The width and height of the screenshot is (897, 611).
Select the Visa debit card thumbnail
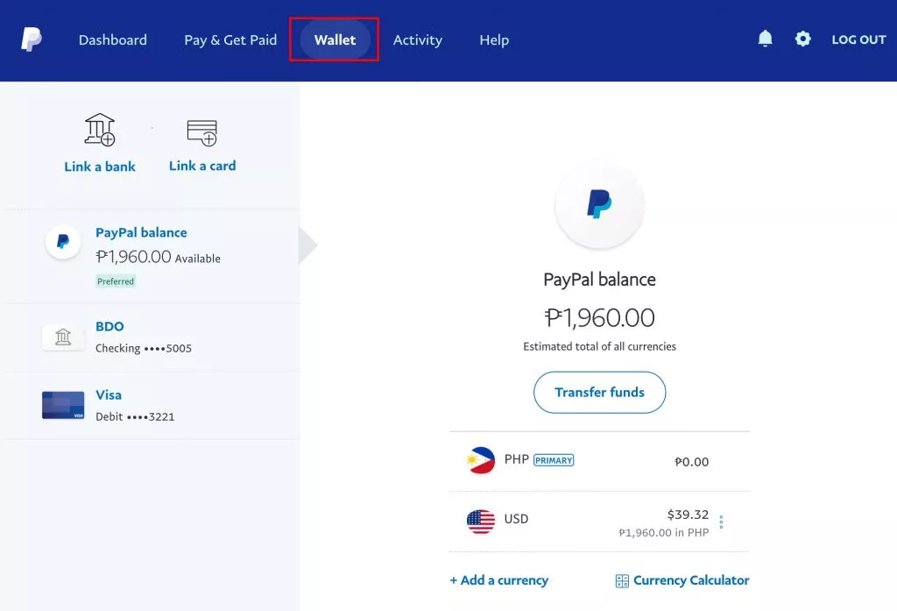point(63,406)
